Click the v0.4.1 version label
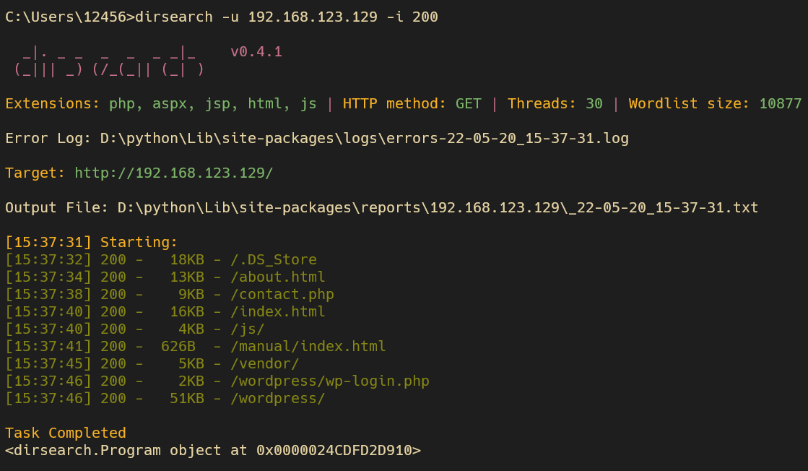808x471 pixels. pos(256,51)
